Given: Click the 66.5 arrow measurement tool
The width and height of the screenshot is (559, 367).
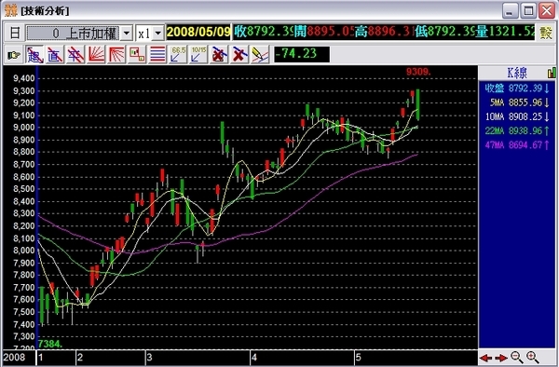Looking at the screenshot, I should pyautogui.click(x=178, y=55).
